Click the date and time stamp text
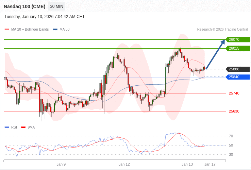Screen dimensions: 251x170 45,17
